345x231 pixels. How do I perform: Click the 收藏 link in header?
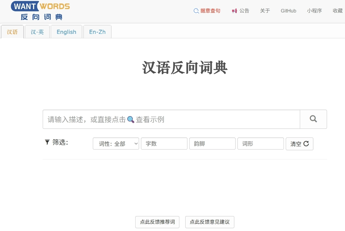click(337, 11)
